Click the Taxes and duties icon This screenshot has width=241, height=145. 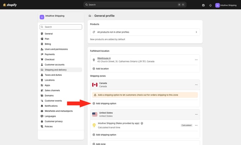coord(42,75)
